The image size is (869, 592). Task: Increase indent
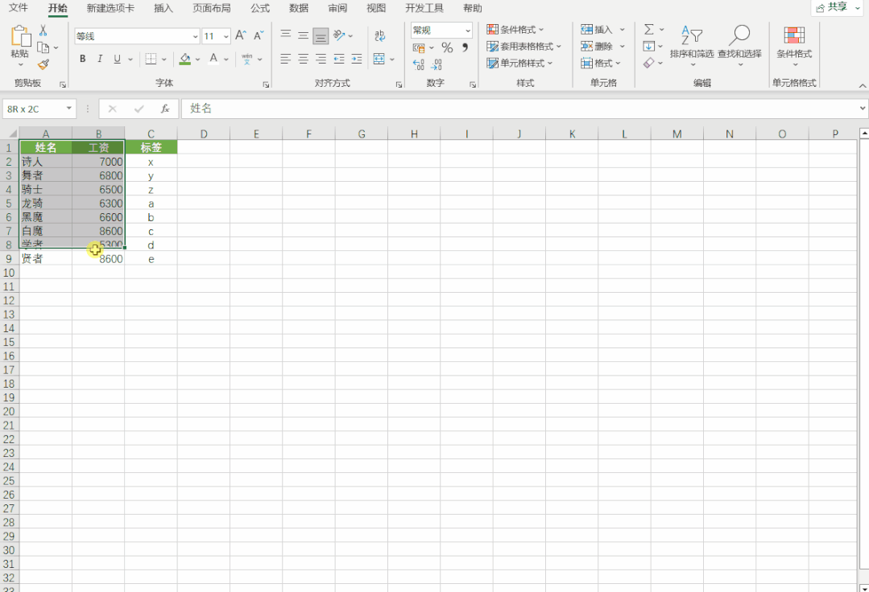(357, 59)
